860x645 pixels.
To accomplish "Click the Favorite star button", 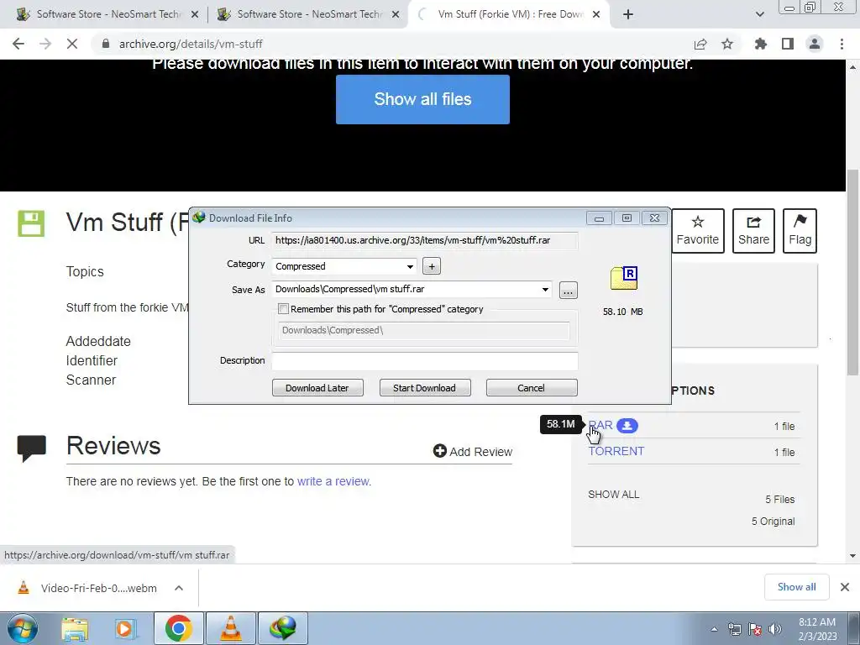I will pos(698,231).
